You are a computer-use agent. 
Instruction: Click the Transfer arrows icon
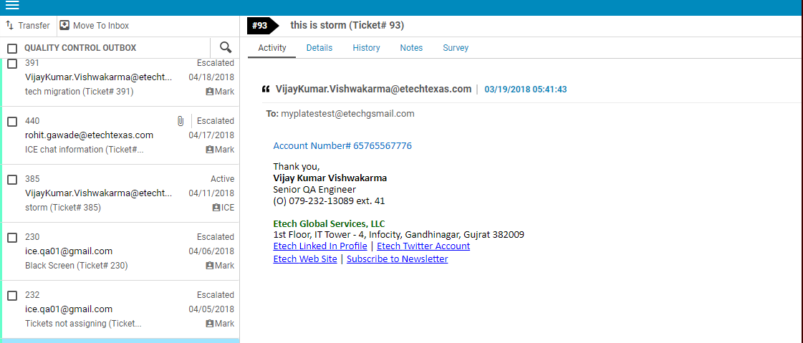[9, 25]
